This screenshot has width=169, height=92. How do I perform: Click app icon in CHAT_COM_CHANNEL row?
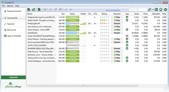[127, 45]
